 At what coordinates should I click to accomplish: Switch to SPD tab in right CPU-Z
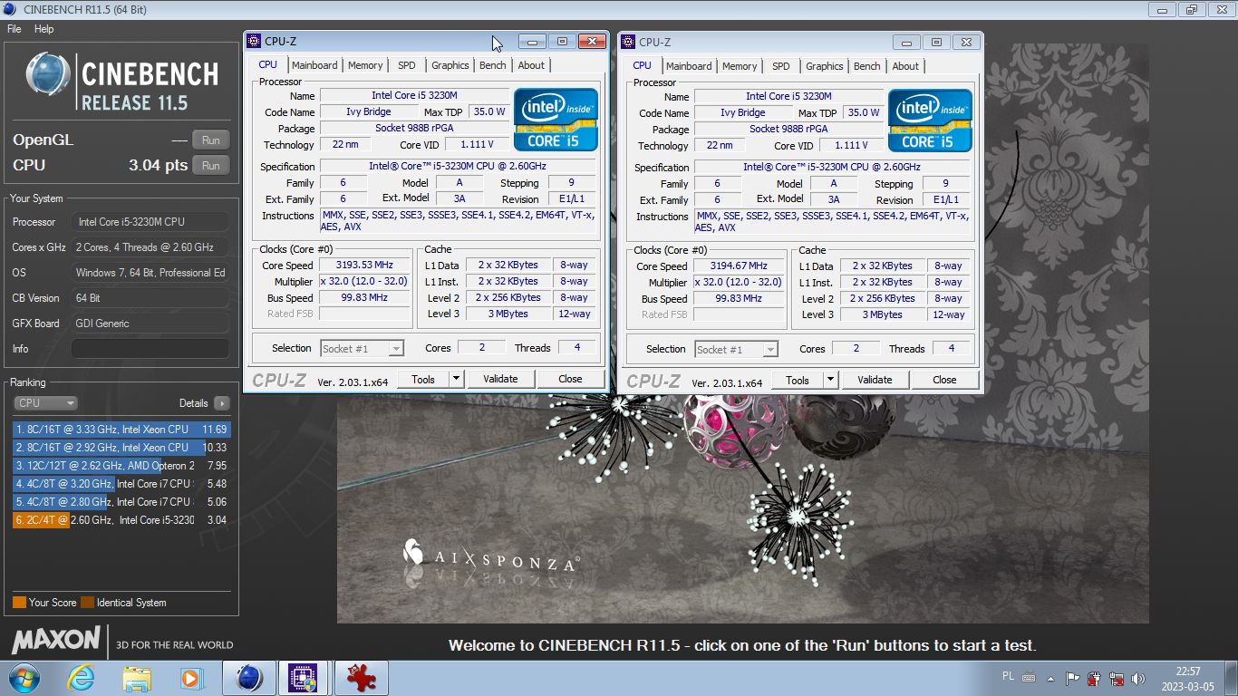point(781,66)
